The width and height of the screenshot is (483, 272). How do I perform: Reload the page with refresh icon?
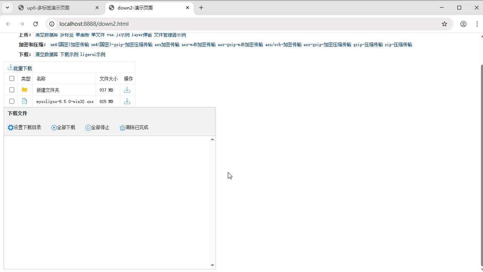click(x=36, y=24)
